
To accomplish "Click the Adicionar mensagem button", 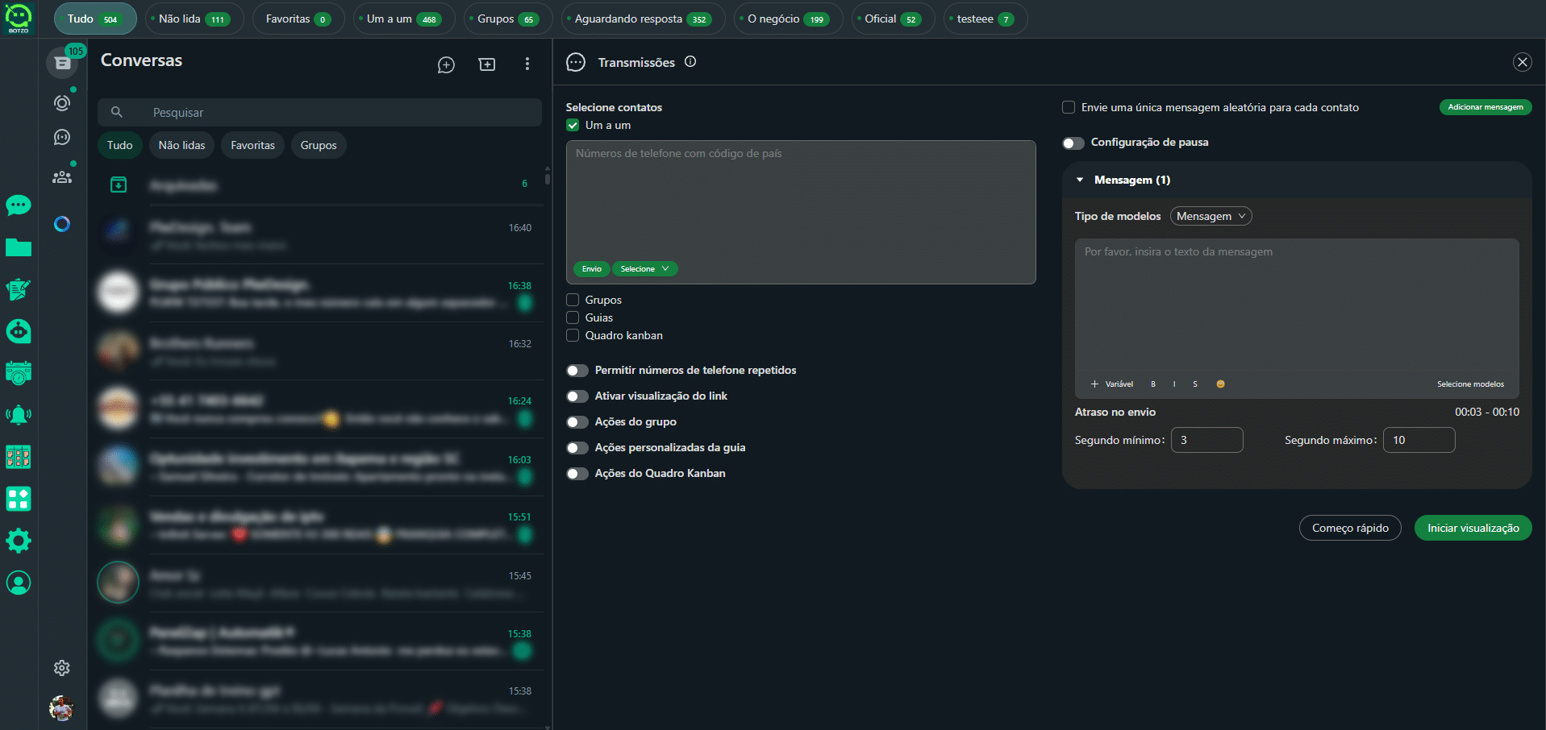I will point(1485,107).
